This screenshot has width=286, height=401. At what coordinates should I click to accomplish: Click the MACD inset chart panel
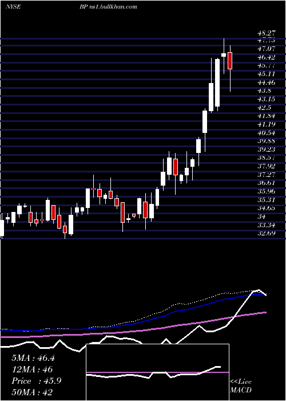click(157, 372)
